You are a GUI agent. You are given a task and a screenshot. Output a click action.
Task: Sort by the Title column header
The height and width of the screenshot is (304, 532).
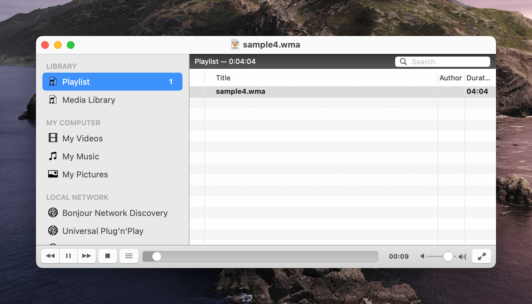click(223, 78)
